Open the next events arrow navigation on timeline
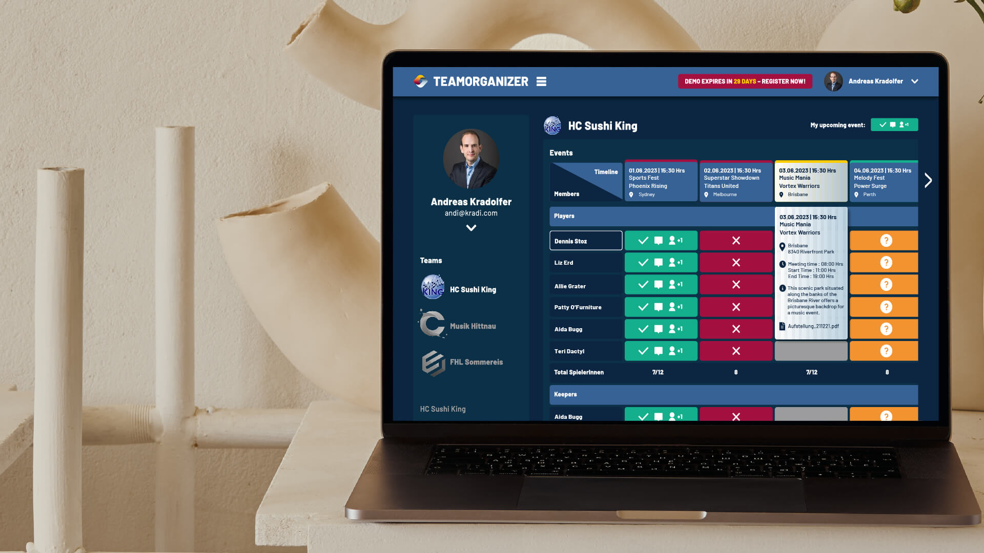This screenshot has width=984, height=553. click(929, 180)
